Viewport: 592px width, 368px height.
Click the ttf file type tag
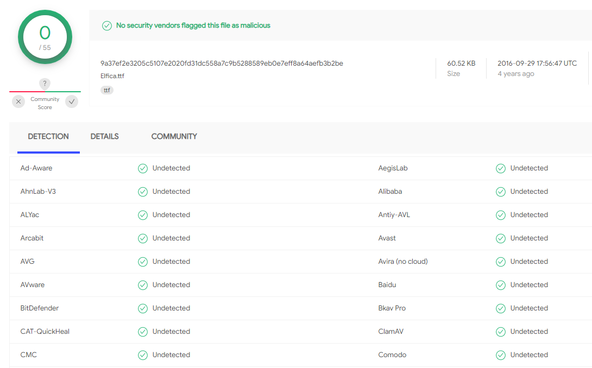point(107,90)
